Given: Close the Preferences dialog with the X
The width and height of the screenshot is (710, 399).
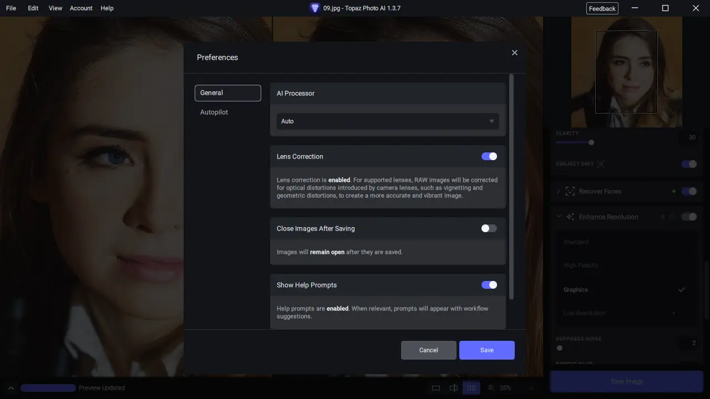Looking at the screenshot, I should [x=515, y=53].
